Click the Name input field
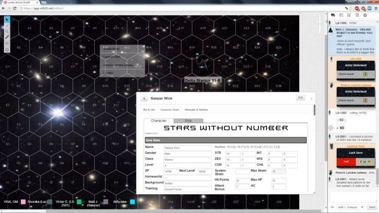Image resolution: width=379 pixels, height=213 pixels. [187, 147]
